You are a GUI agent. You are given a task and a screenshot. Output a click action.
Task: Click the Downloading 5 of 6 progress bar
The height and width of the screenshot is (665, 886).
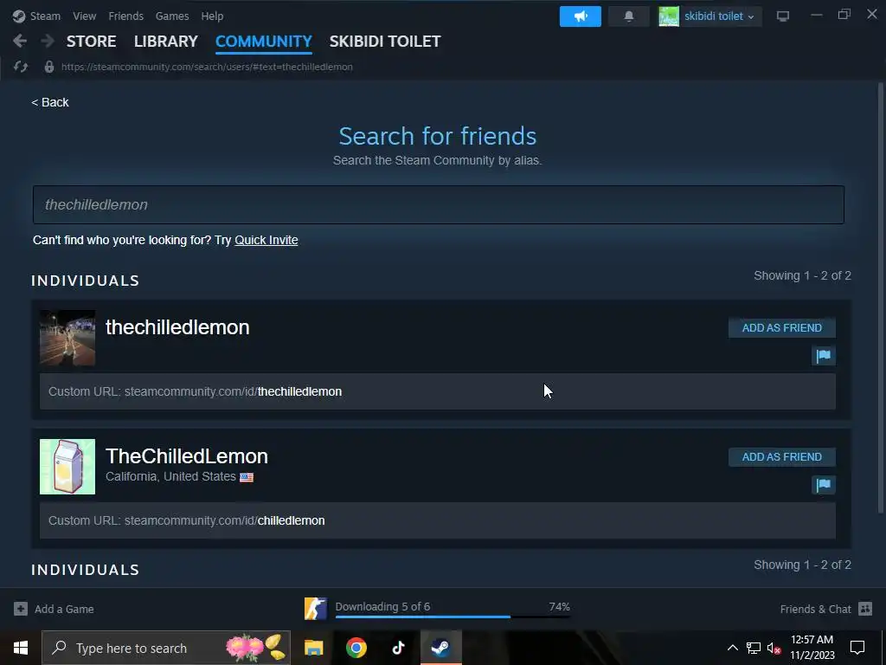452,617
